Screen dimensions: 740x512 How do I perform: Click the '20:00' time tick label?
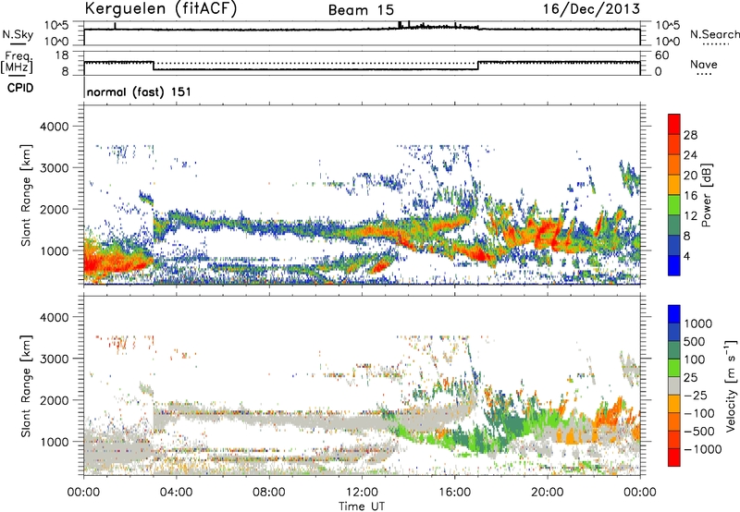point(547,493)
